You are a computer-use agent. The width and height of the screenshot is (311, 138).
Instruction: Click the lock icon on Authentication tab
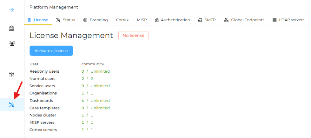(x=157, y=20)
